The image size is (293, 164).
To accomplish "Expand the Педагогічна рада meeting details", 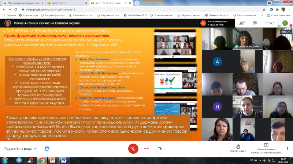I will point(21,149).
